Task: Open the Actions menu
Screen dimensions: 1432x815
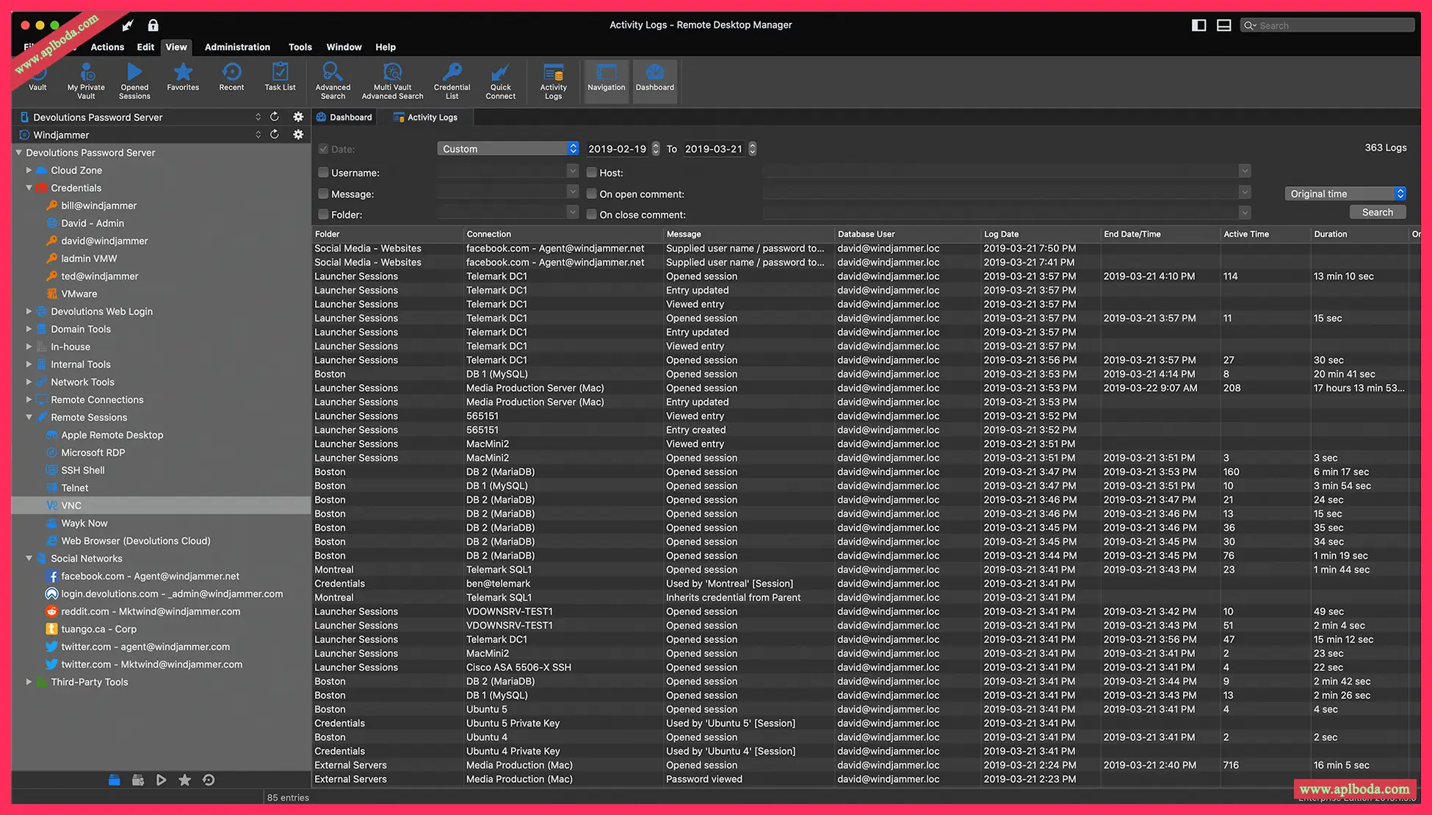Action: [107, 47]
